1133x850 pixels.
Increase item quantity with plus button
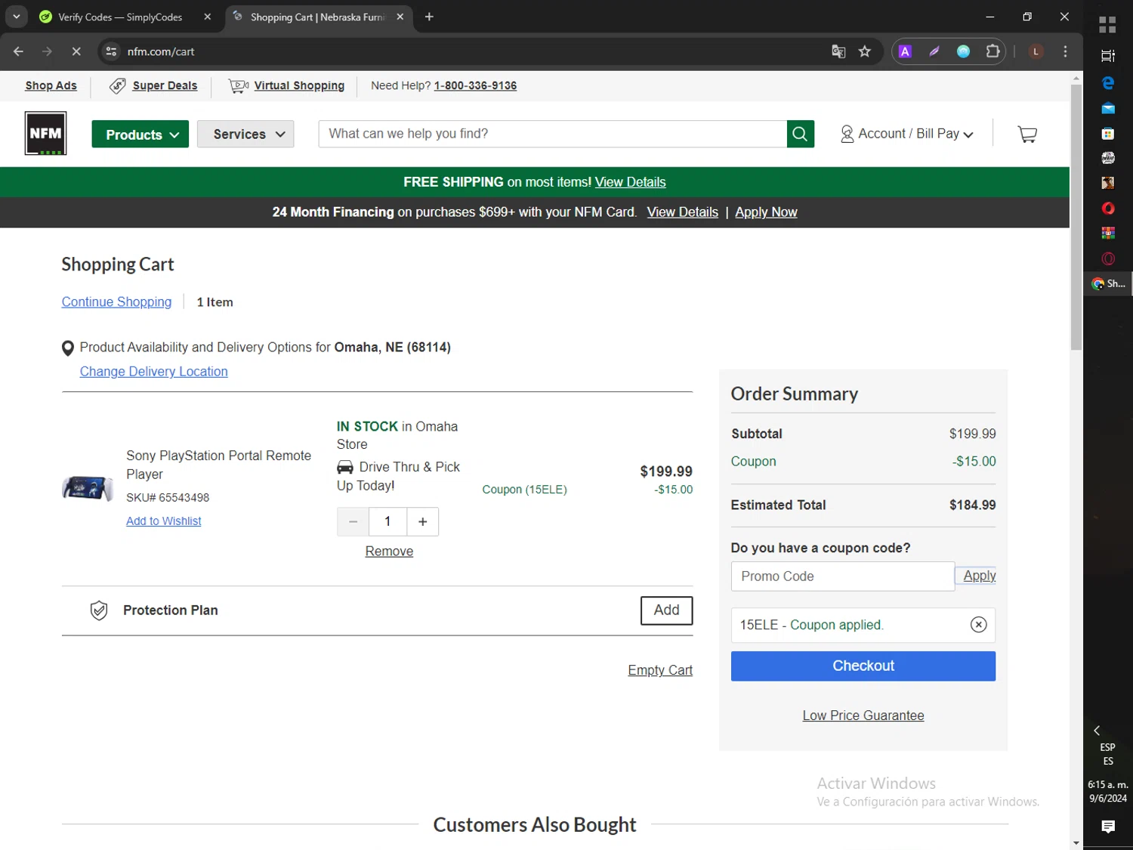(423, 521)
